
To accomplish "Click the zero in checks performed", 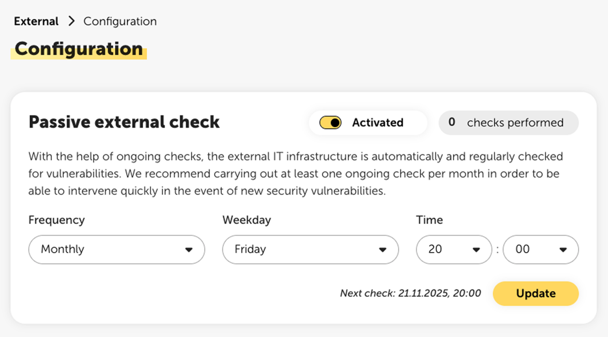I will (452, 122).
